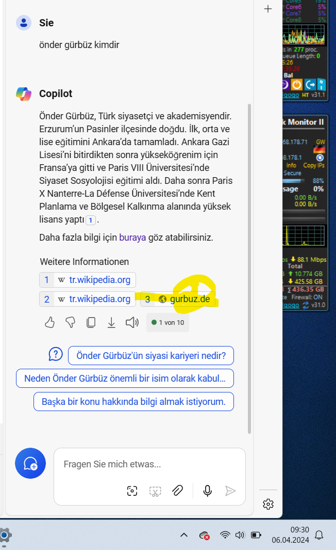Click the "buraya" hyperlink
The height and width of the screenshot is (550, 336).
[132, 238]
